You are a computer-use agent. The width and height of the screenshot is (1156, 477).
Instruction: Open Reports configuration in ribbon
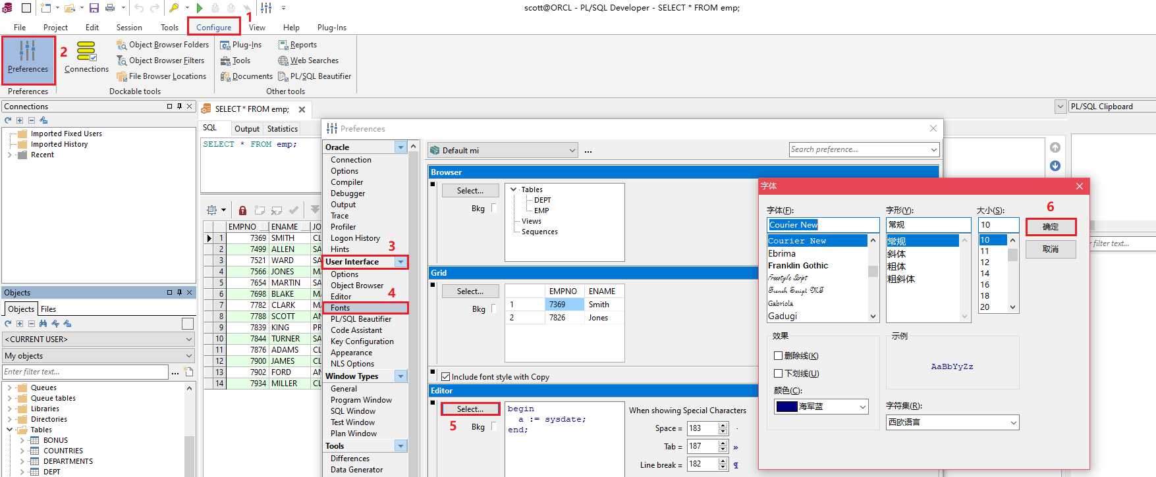click(298, 45)
